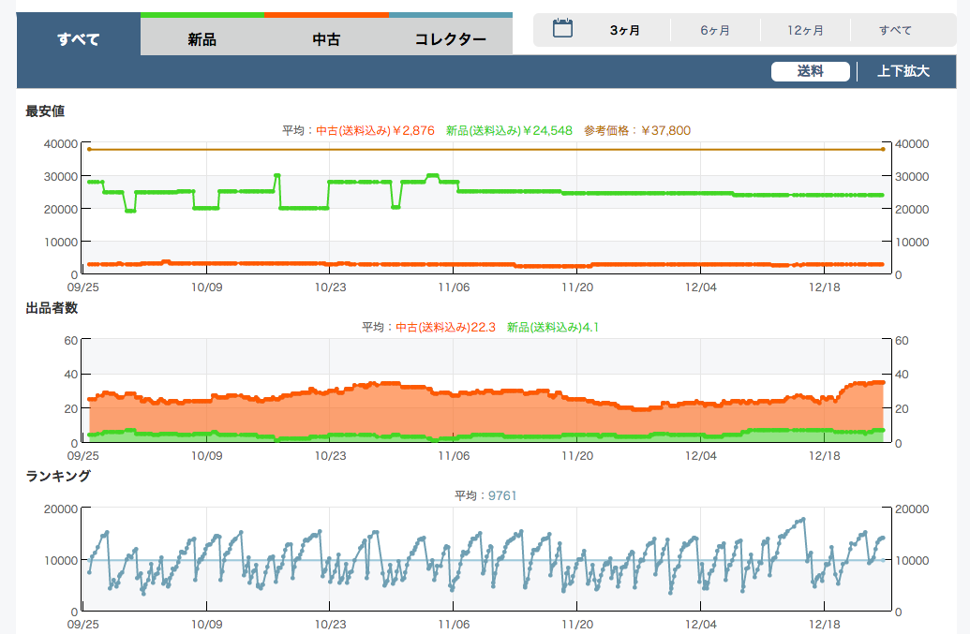This screenshot has width=970, height=634.
Task: Toggle 中古(送料込み) 22.3 legend in 出品者数 chart
Action: pyautogui.click(x=445, y=327)
